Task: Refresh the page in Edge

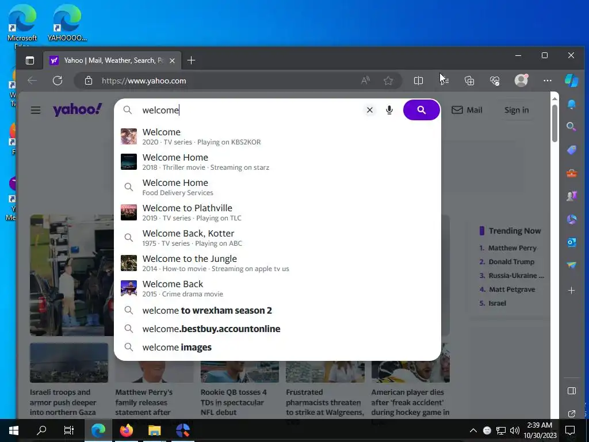Action: point(58,81)
